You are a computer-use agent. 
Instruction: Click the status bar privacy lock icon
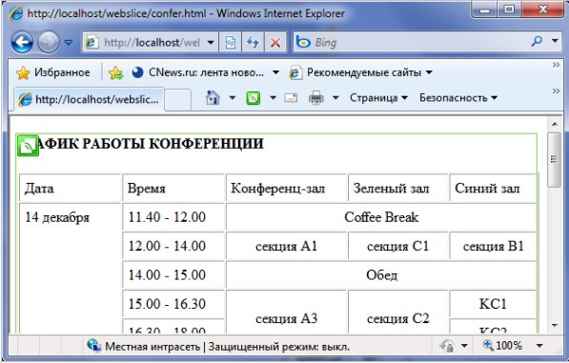click(447, 346)
